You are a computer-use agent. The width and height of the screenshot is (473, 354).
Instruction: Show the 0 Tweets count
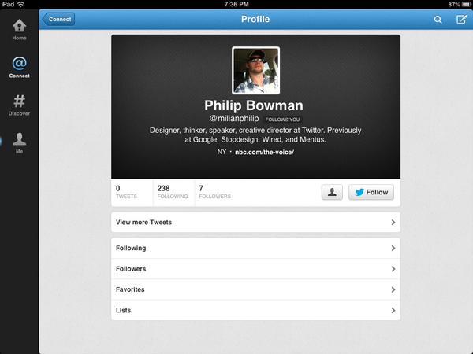(x=126, y=192)
